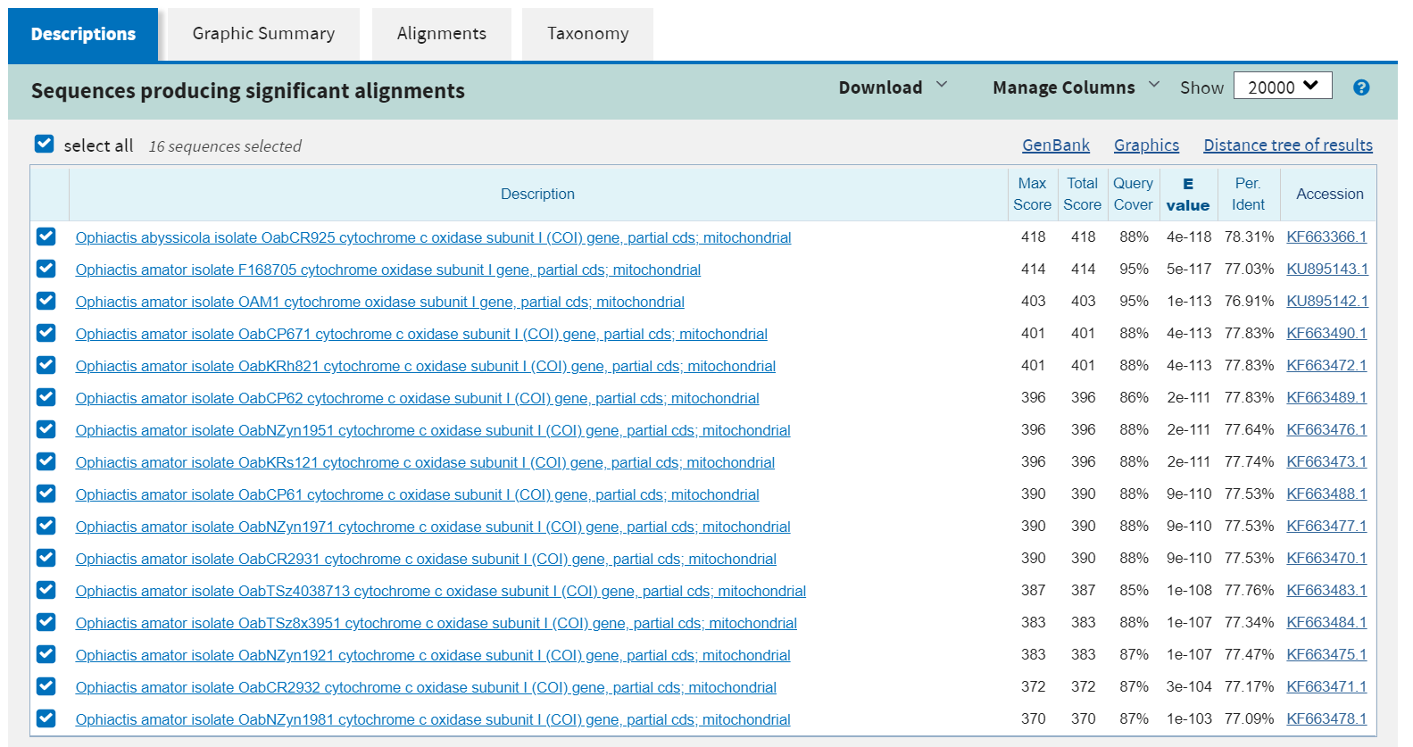Open the Show 20000 results selector

point(1283,87)
